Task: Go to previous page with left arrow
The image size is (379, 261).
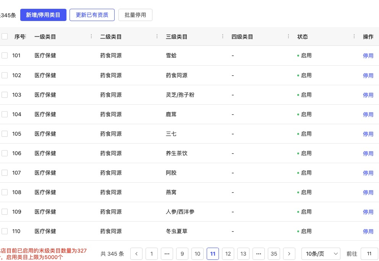Action: pyautogui.click(x=136, y=254)
